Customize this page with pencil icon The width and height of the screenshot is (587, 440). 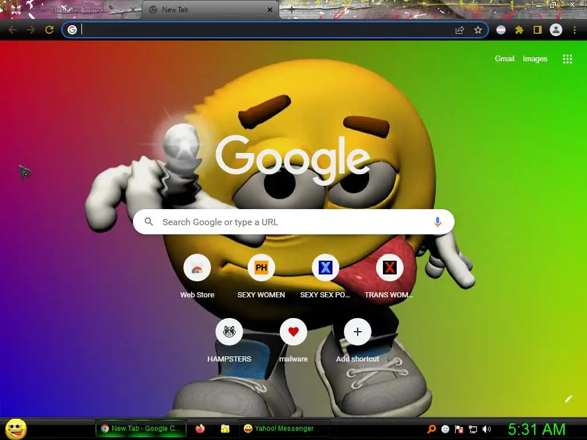pyautogui.click(x=569, y=399)
